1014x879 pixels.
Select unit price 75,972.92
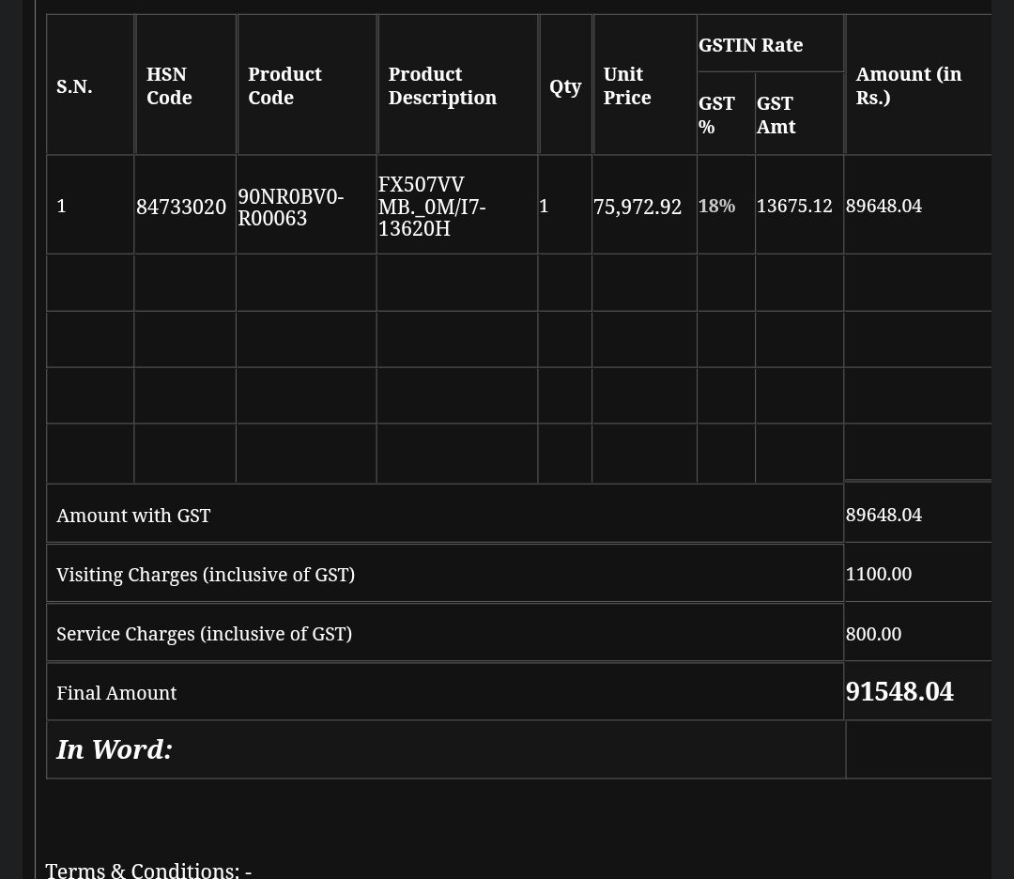637,207
